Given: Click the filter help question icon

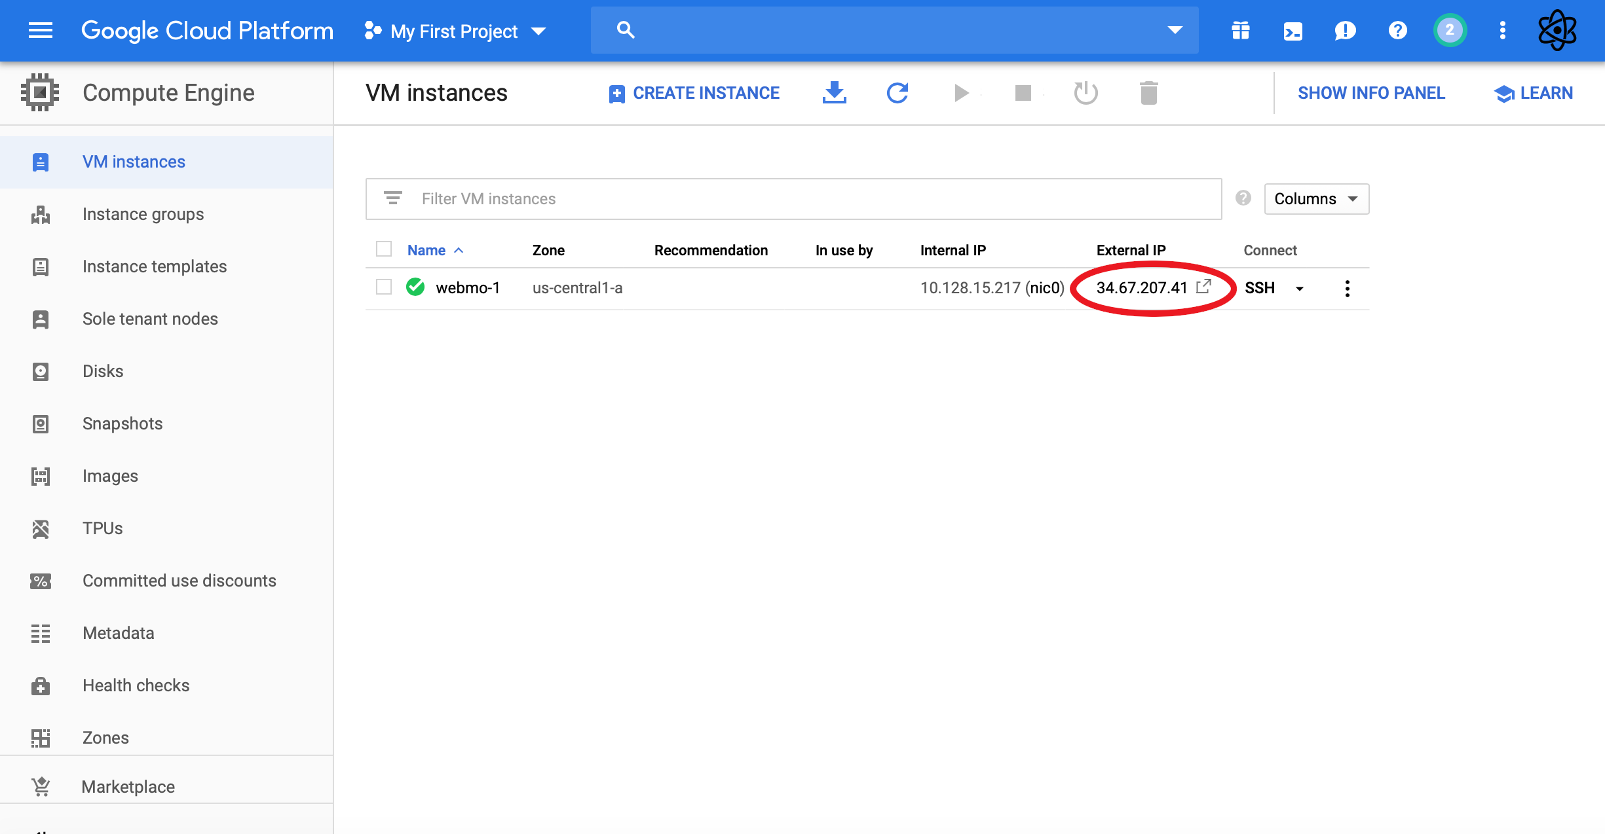Looking at the screenshot, I should [x=1243, y=198].
